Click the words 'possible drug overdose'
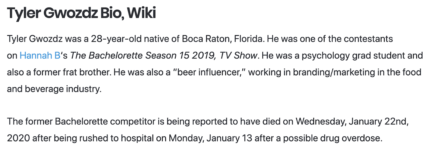This screenshot has width=431, height=152. [332, 138]
